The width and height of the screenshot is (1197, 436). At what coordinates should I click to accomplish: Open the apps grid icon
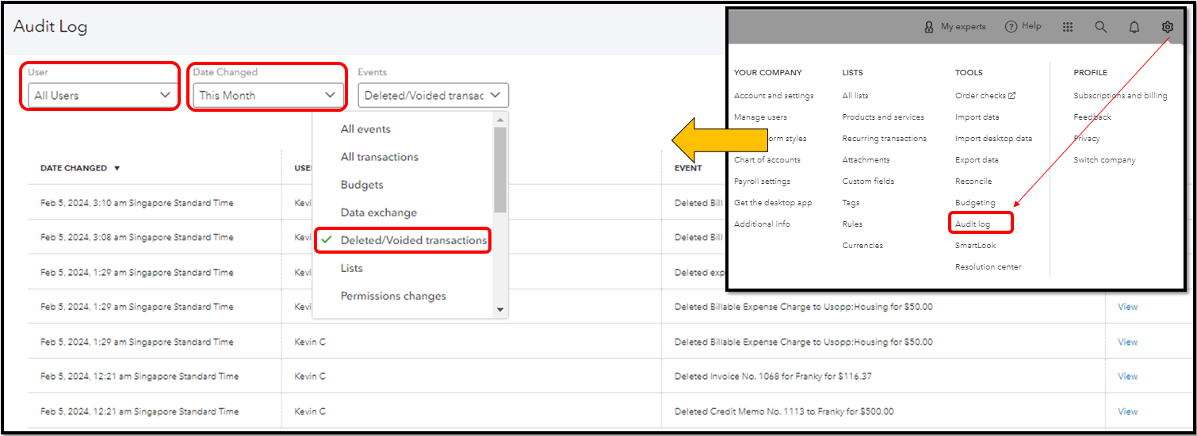click(x=1068, y=27)
